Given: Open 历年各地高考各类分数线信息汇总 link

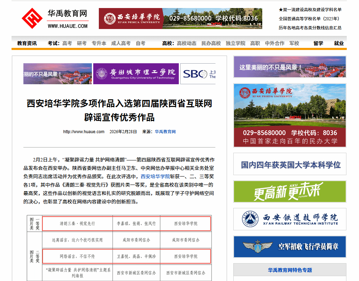Looking at the screenshot, I should tap(310, 28).
